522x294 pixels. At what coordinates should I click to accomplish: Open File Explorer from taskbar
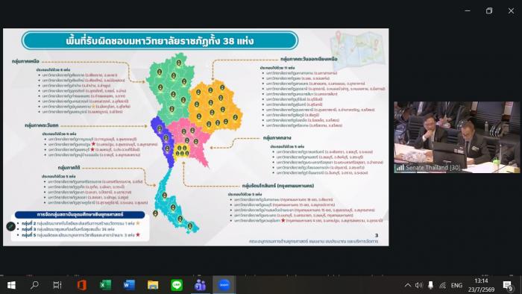click(153, 285)
